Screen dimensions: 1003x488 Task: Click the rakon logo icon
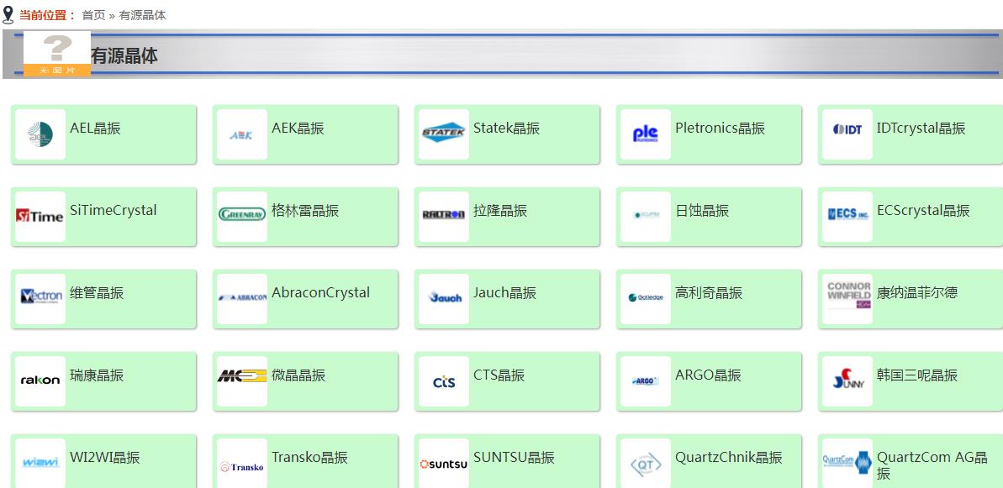pyautogui.click(x=40, y=381)
